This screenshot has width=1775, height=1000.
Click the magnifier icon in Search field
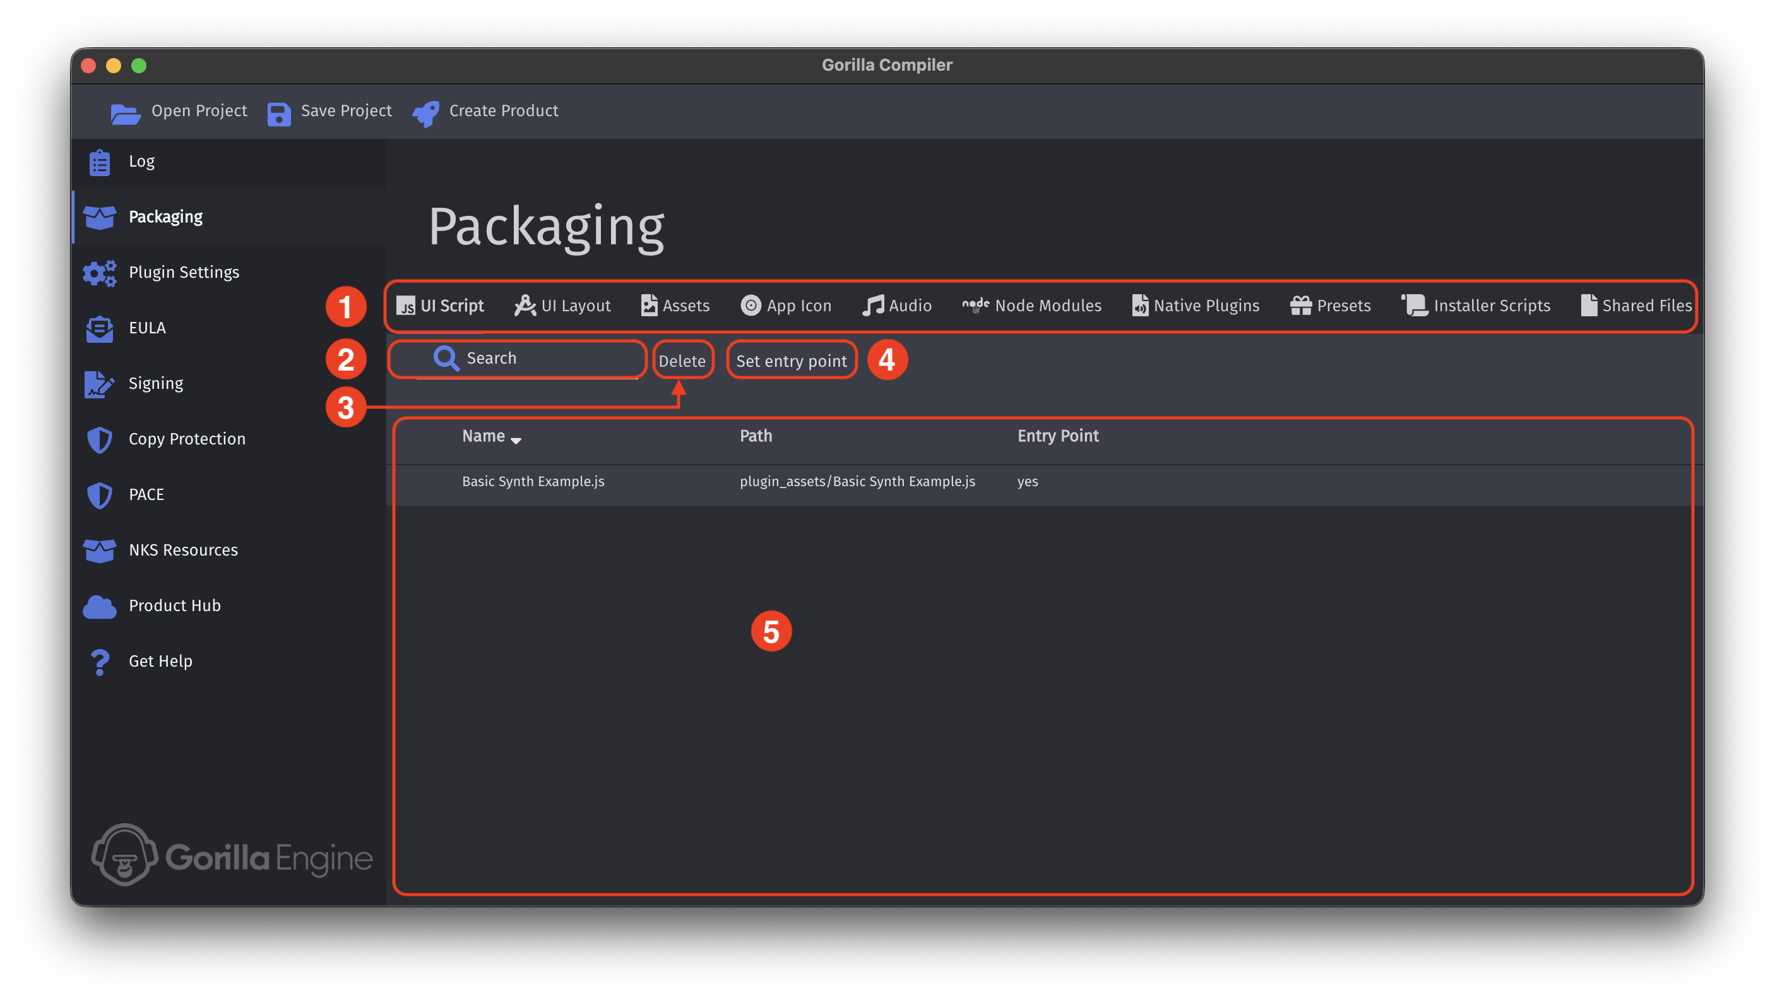446,359
